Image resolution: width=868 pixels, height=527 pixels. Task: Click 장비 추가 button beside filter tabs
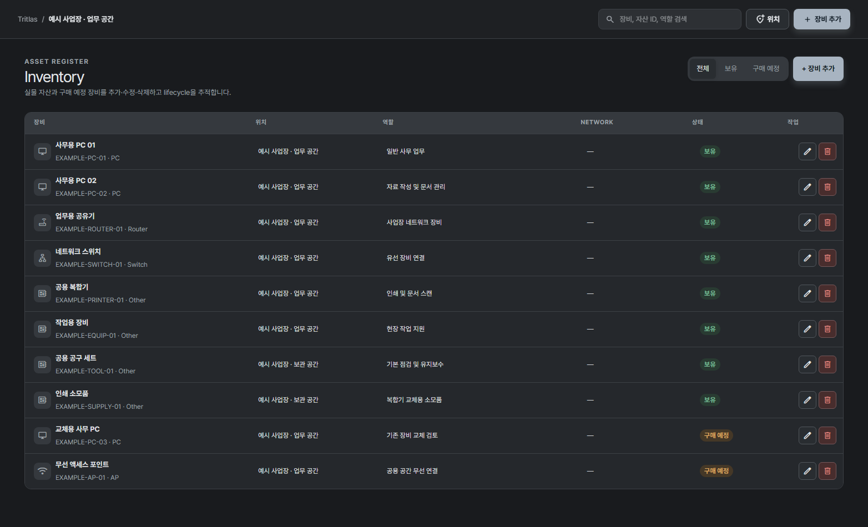[x=818, y=69]
